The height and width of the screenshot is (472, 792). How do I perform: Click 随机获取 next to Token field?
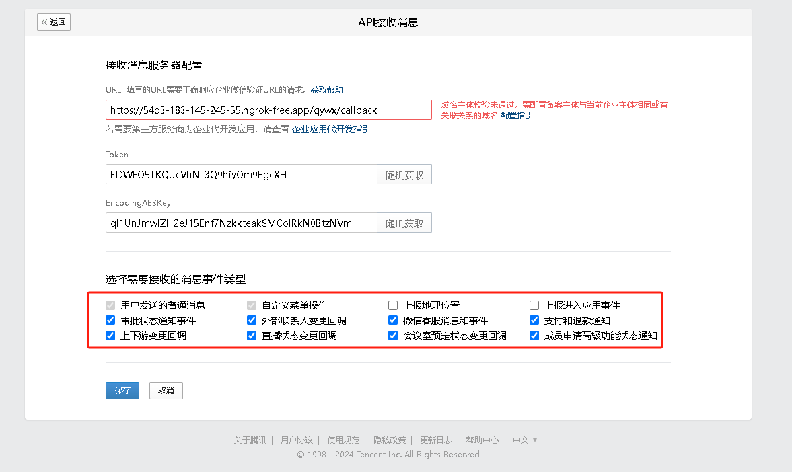point(404,174)
